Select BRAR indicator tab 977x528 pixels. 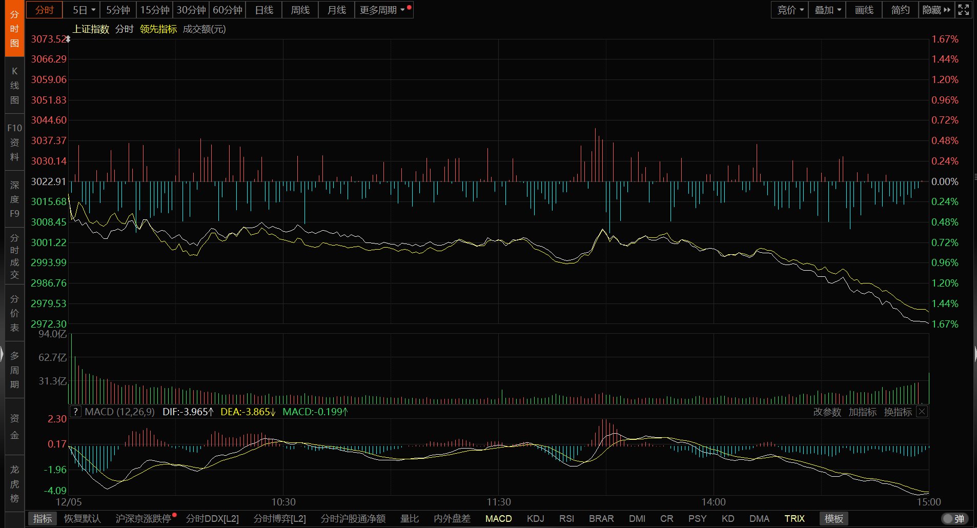[x=601, y=519]
